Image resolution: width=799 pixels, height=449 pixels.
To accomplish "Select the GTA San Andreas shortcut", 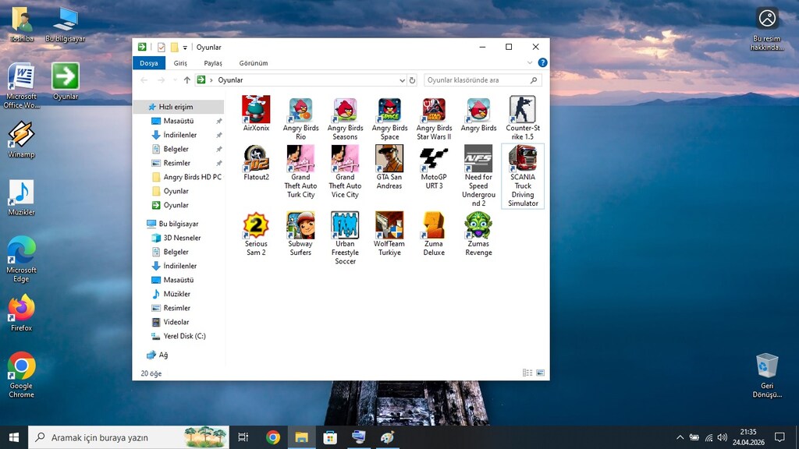I will click(x=389, y=167).
